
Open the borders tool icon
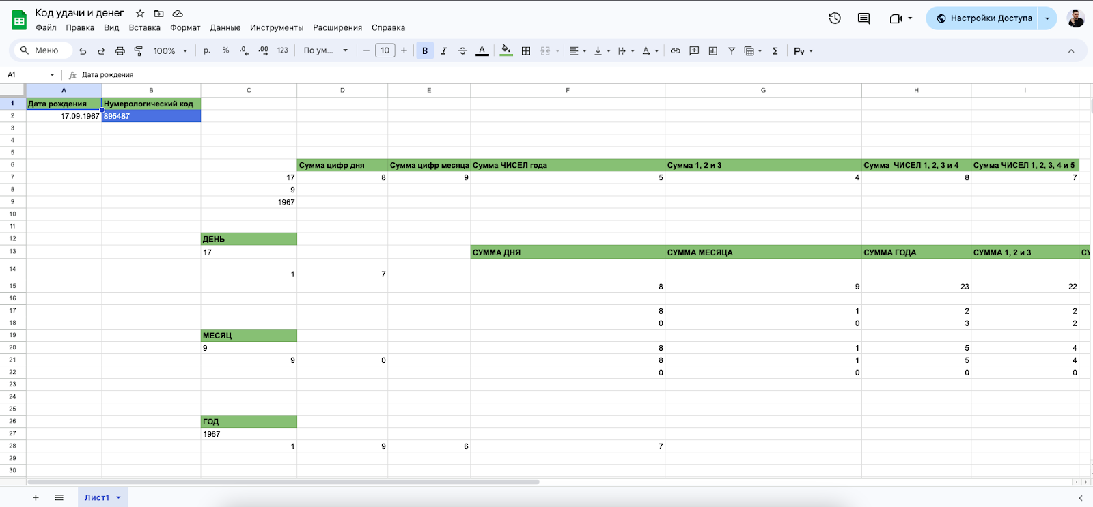526,51
